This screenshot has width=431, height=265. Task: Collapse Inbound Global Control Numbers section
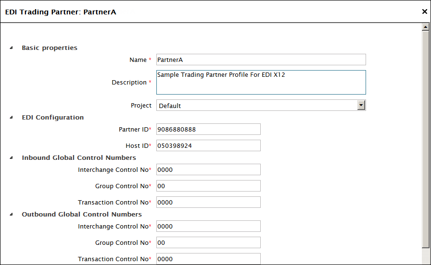coord(11,158)
